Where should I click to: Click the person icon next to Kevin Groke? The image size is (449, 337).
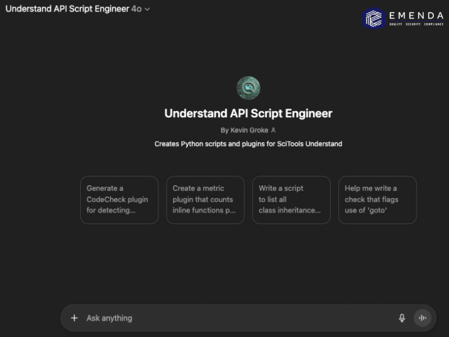(x=273, y=130)
